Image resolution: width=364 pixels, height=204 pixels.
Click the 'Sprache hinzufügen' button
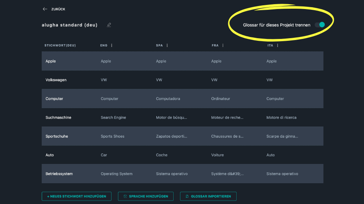pyautogui.click(x=146, y=196)
